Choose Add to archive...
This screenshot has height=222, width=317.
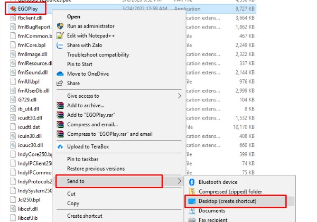click(x=86, y=105)
